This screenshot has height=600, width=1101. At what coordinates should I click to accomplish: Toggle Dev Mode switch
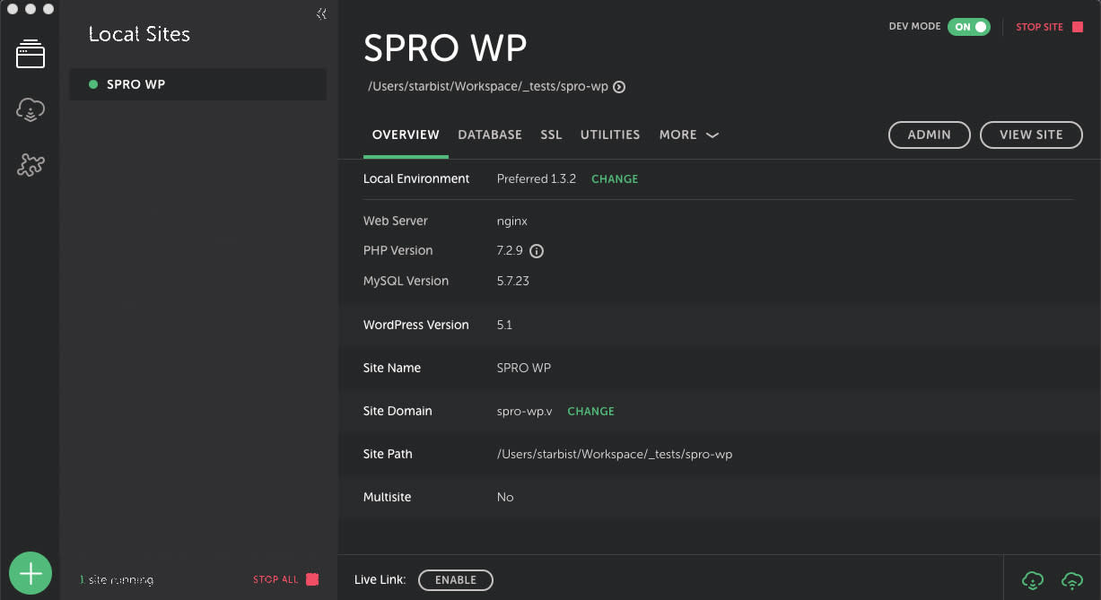pyautogui.click(x=969, y=27)
